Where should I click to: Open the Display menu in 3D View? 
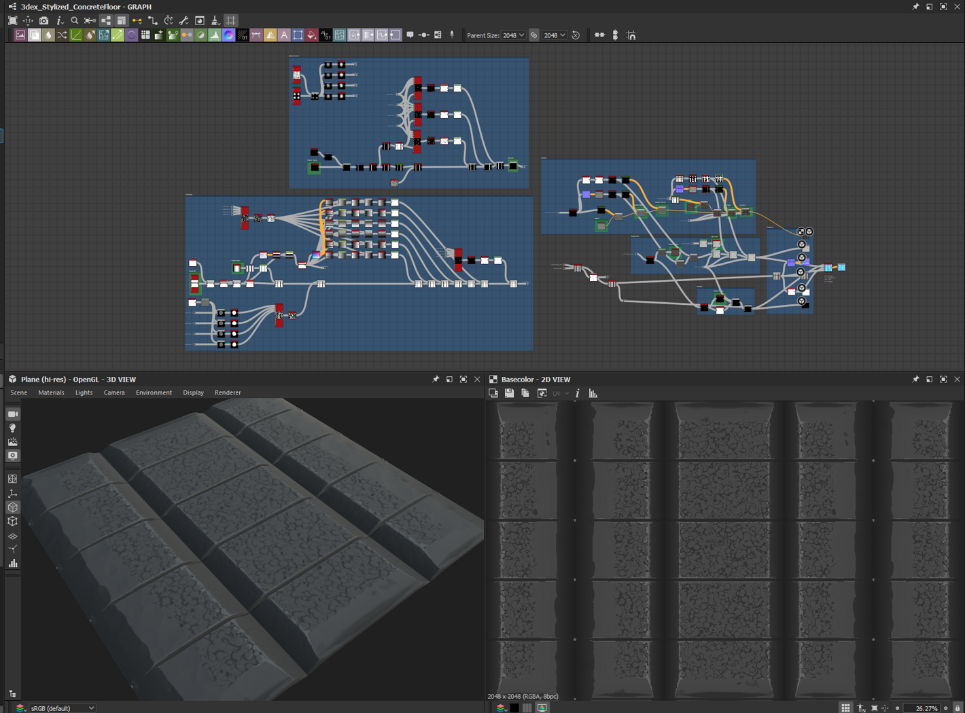[x=193, y=392]
